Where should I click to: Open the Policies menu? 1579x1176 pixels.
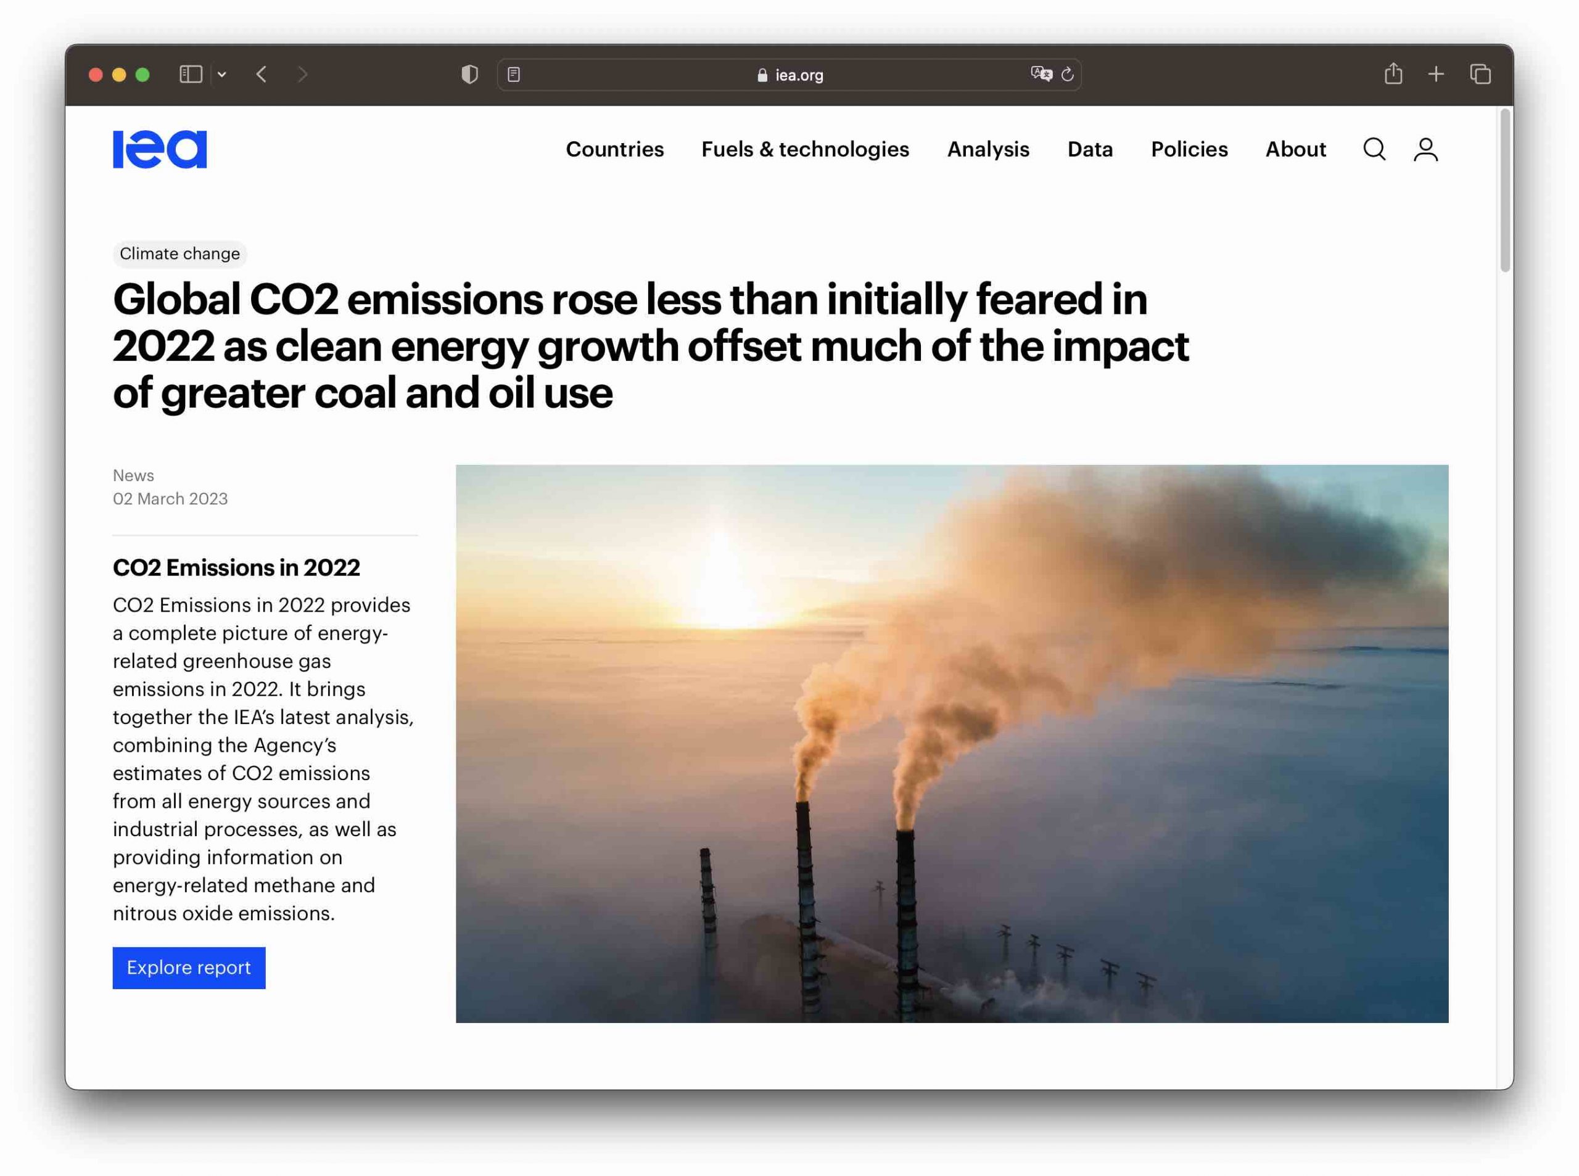click(x=1189, y=149)
